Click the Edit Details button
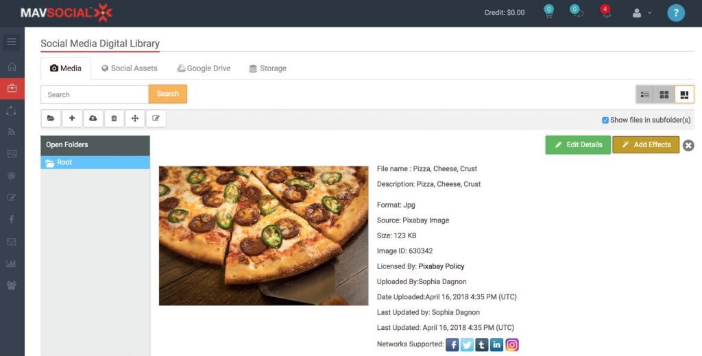 [578, 144]
